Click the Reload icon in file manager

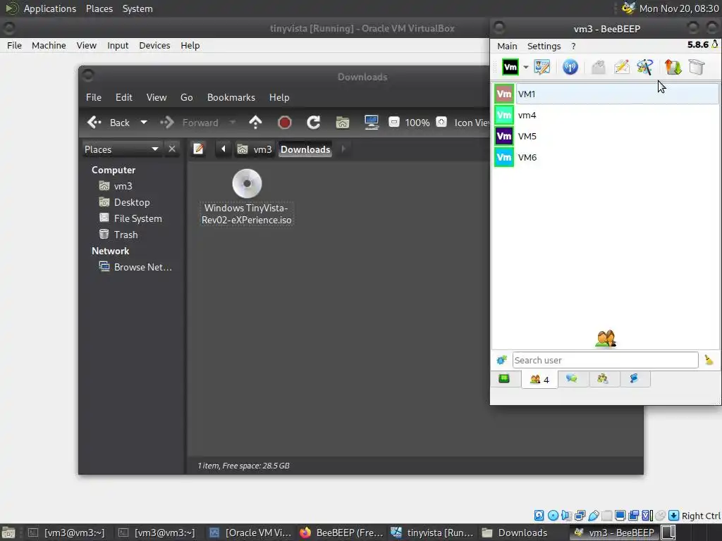(x=314, y=123)
